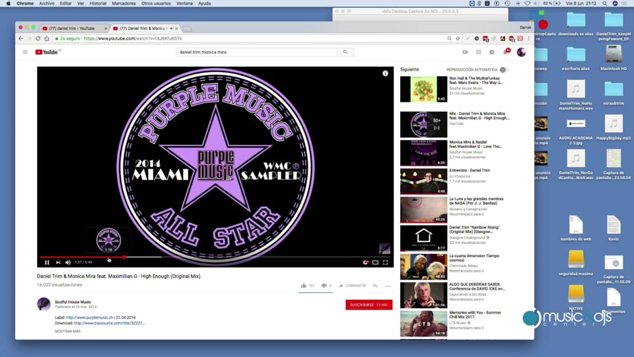The image size is (634, 357).
Task: Open a new Chrome tab
Action: [187, 28]
